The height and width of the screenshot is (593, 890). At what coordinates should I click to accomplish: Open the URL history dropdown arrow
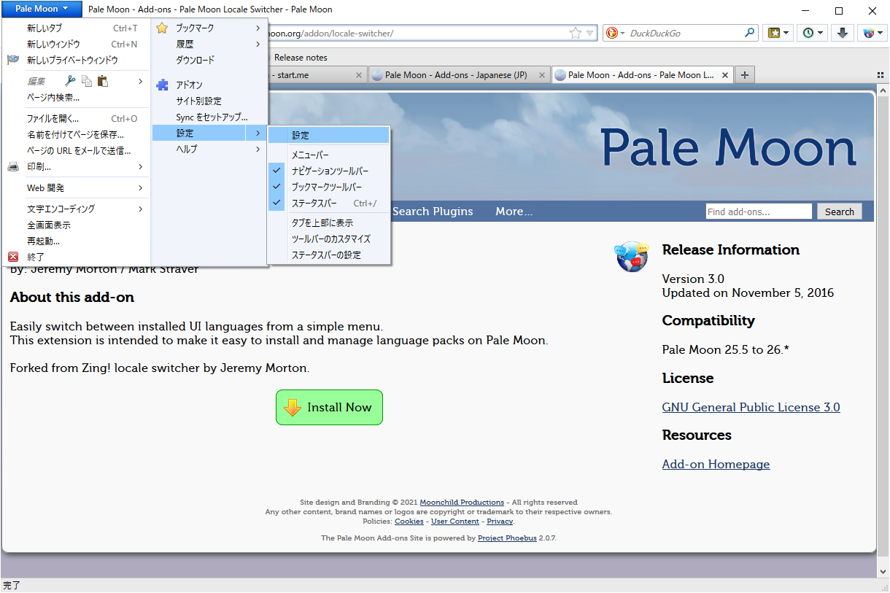[x=590, y=33]
